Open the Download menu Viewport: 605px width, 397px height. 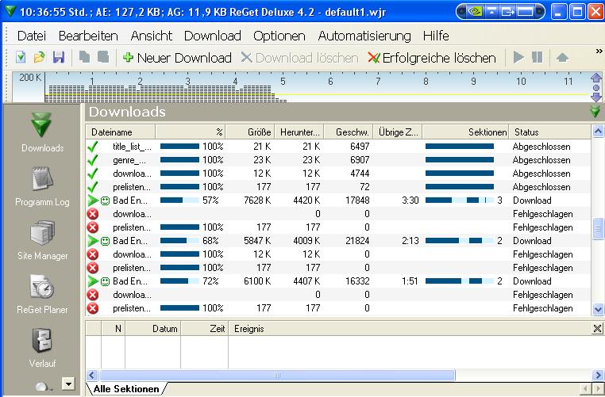pyautogui.click(x=213, y=36)
